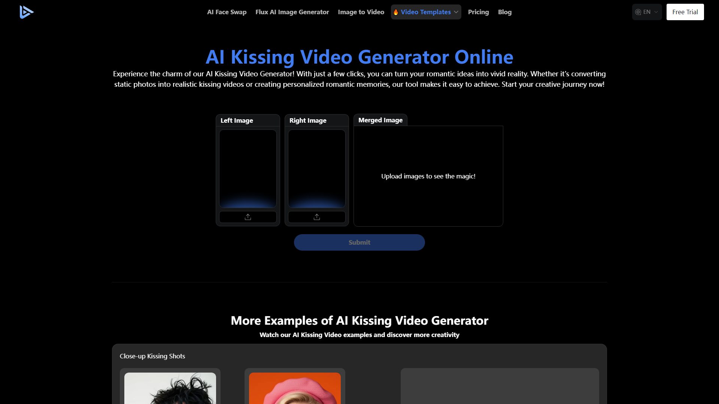Click the Submit button to generate video
Viewport: 719px width, 404px height.
(x=359, y=242)
